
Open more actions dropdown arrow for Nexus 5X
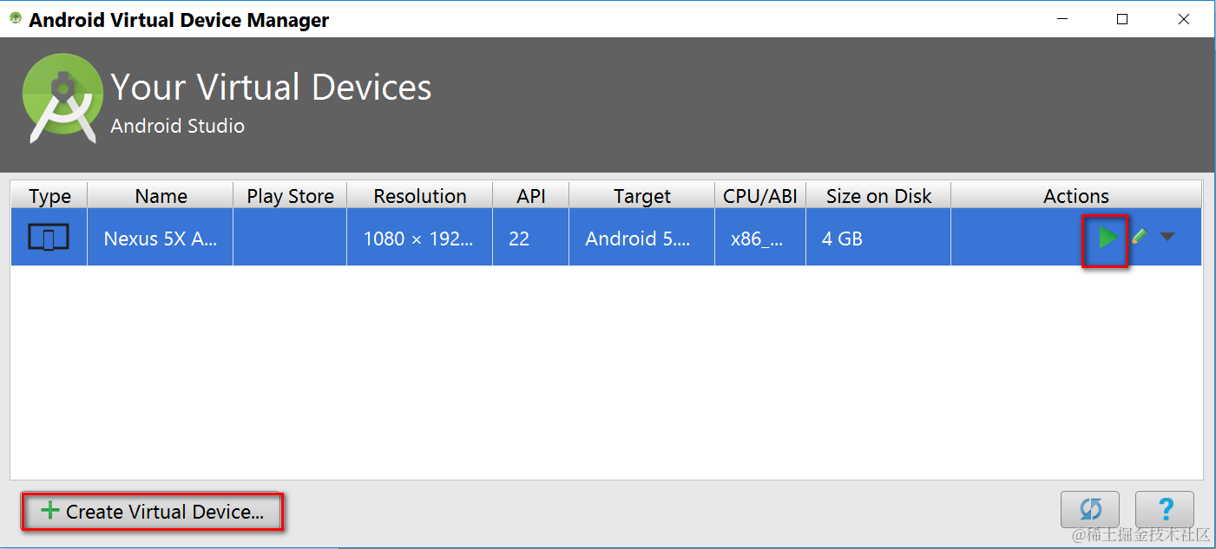pyautogui.click(x=1167, y=236)
